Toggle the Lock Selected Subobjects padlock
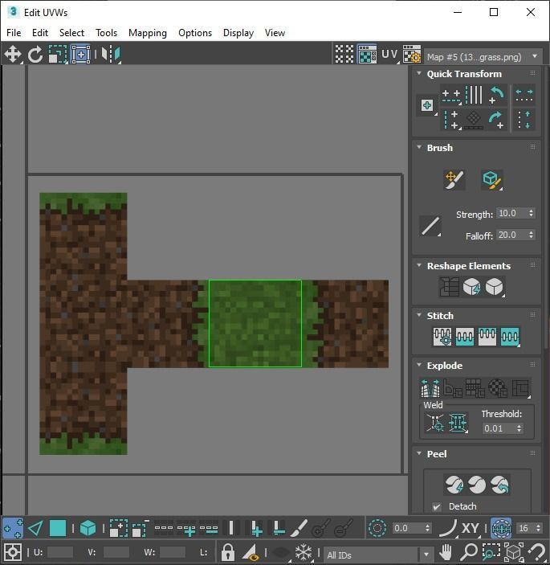Screen dimensions: 550x565 coord(227,552)
